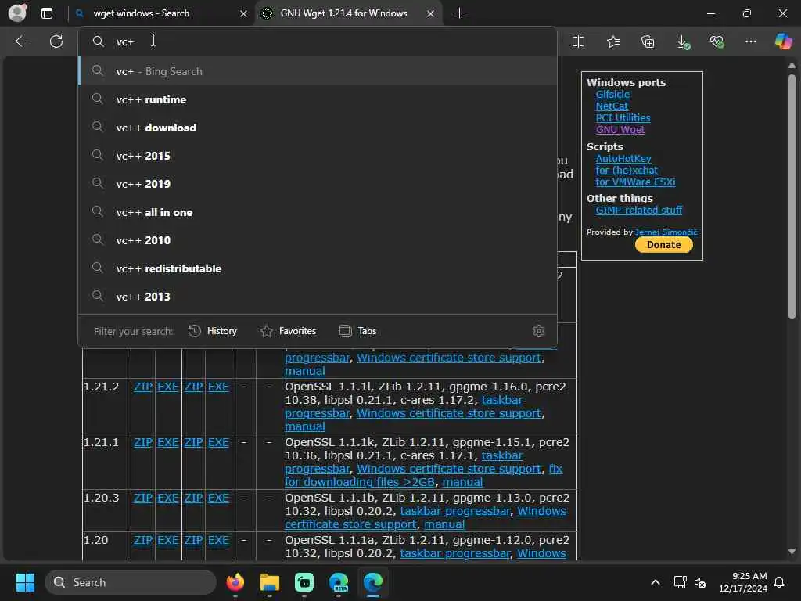Switch to 'GNU Wget 1.21.4 for Windows' tab
This screenshot has height=601, width=801.
348,13
